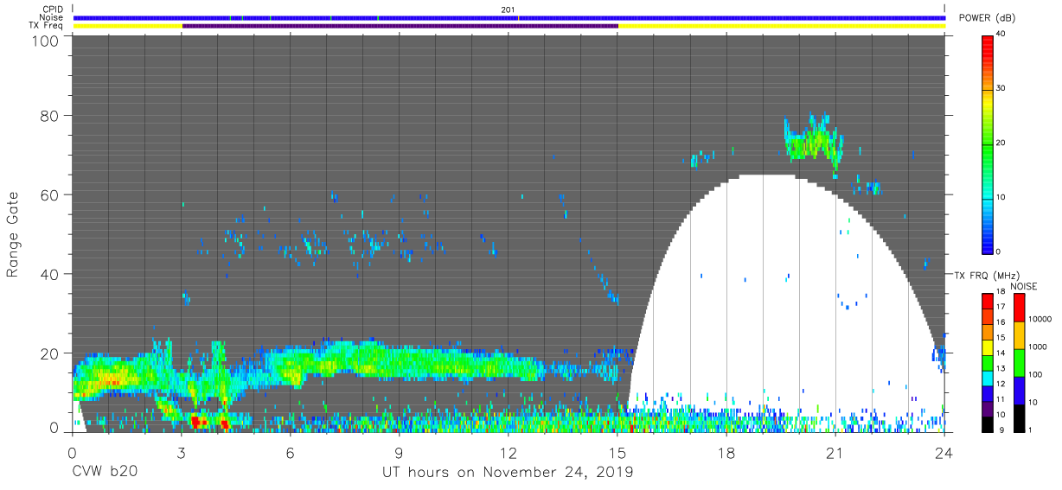Click the blue Noise strip above the plot

[509, 17]
